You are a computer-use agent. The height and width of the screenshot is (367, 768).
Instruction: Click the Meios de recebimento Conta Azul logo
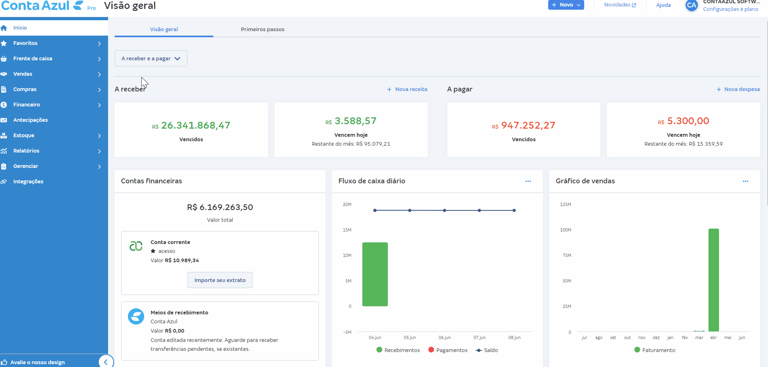coord(136,316)
